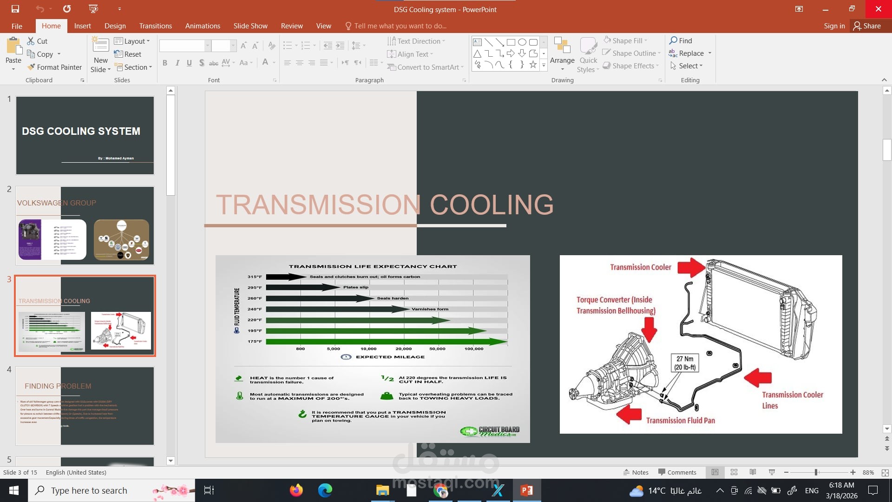892x502 pixels.
Task: Toggle Bold formatting
Action: (165, 63)
